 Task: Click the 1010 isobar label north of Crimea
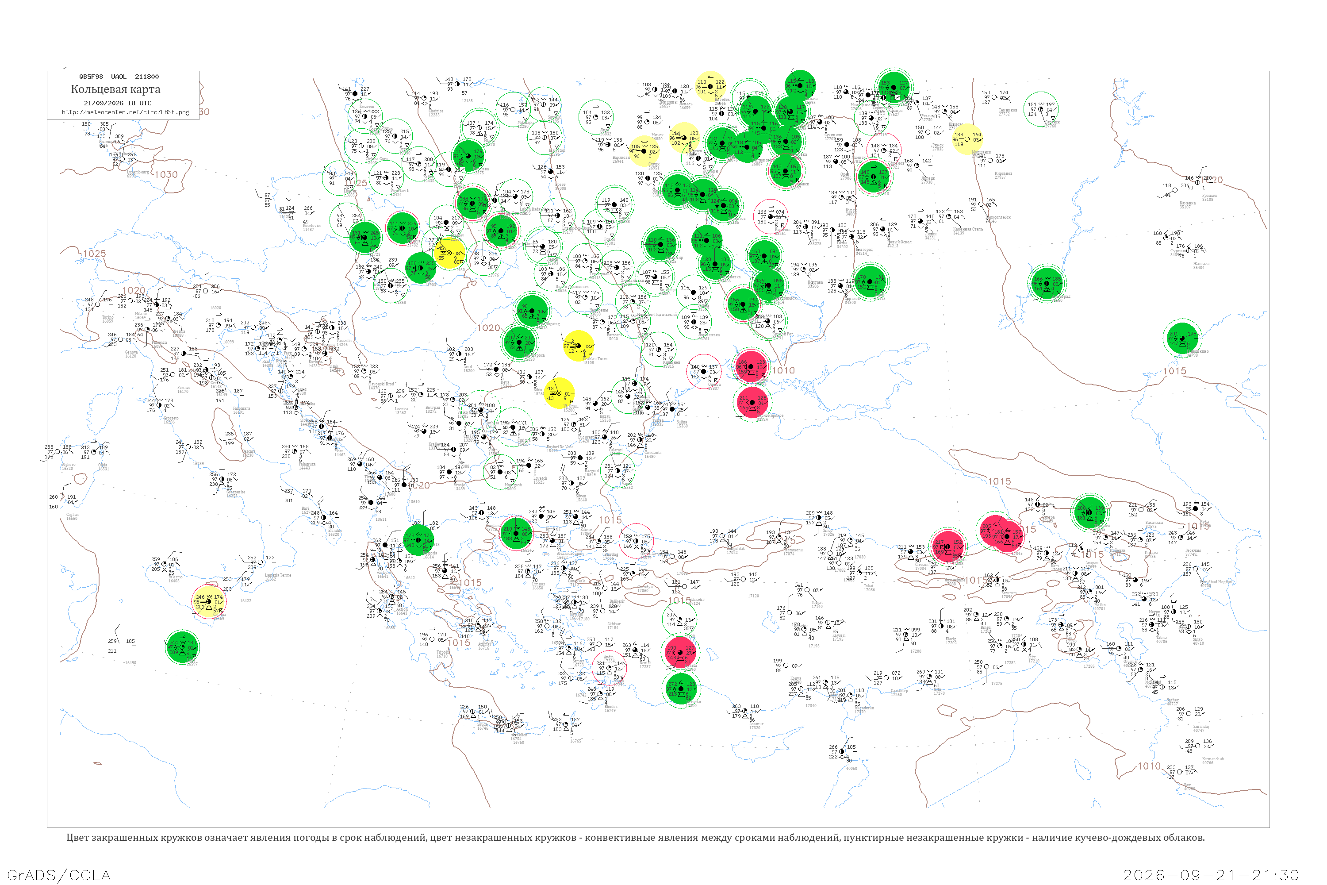point(783,370)
